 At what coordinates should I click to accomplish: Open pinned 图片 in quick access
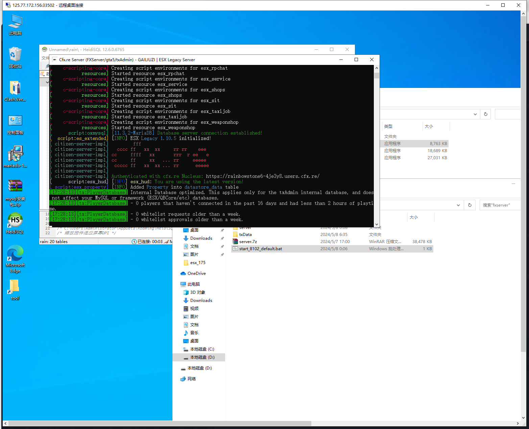pos(194,254)
